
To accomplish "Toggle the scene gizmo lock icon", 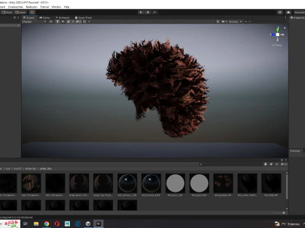I will 285,28.
